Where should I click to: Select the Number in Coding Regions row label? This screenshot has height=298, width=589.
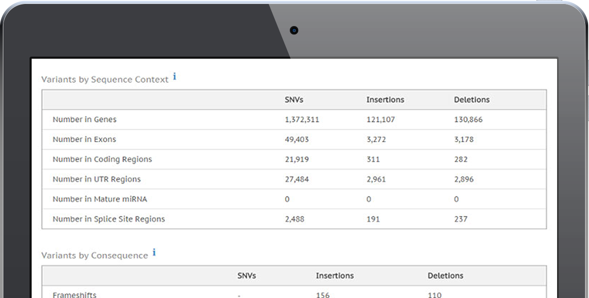click(x=102, y=159)
